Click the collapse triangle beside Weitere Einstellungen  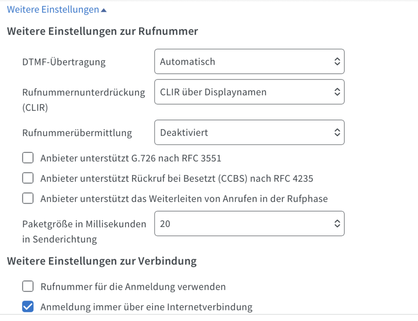coord(104,10)
